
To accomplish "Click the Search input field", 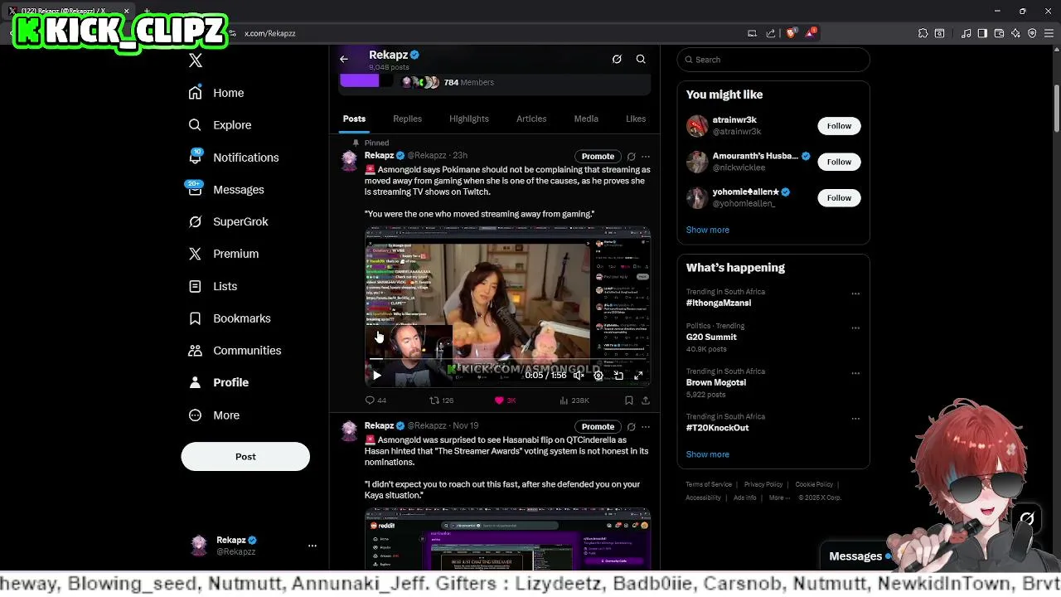I will [773, 60].
